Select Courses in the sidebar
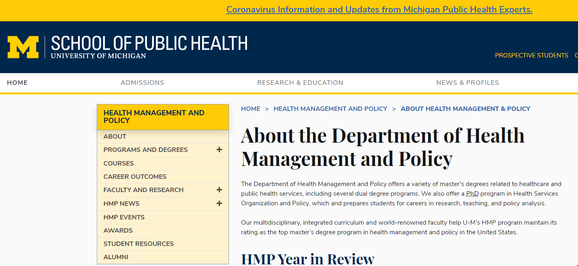 click(x=163, y=164)
